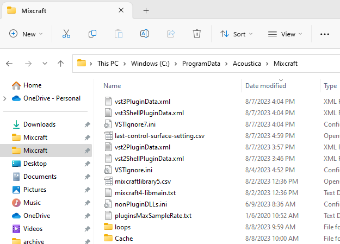Expand chevron after Windows (C:) in path
This screenshot has width=340, height=244.
[176, 64]
